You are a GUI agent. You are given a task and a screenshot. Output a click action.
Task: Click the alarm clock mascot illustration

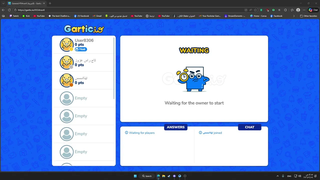pos(193,79)
